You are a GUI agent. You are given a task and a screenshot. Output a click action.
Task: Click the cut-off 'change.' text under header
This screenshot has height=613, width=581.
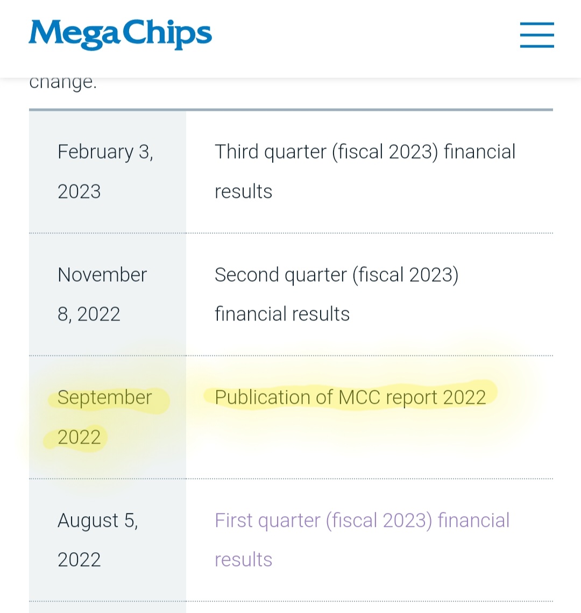62,82
